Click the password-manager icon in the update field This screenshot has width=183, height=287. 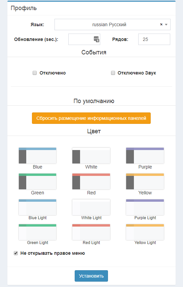tap(97, 39)
